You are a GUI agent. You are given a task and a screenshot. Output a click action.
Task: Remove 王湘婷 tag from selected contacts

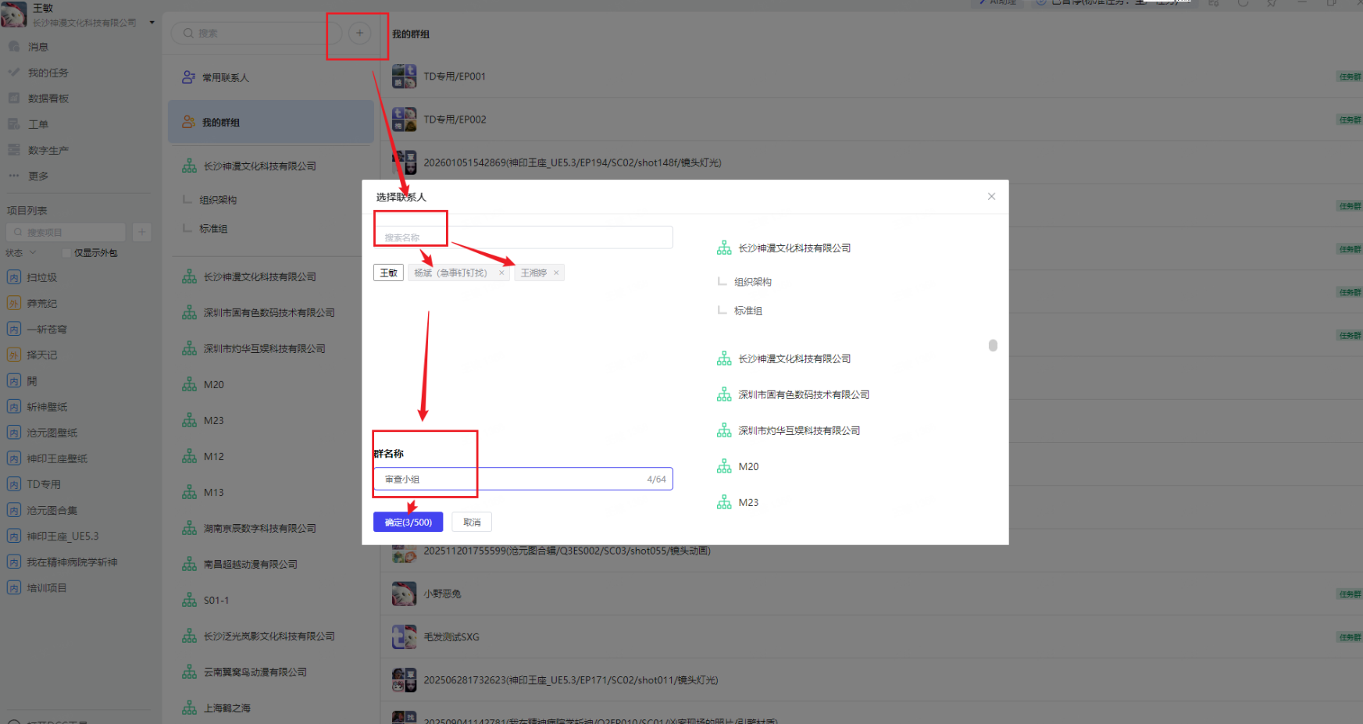(x=556, y=273)
